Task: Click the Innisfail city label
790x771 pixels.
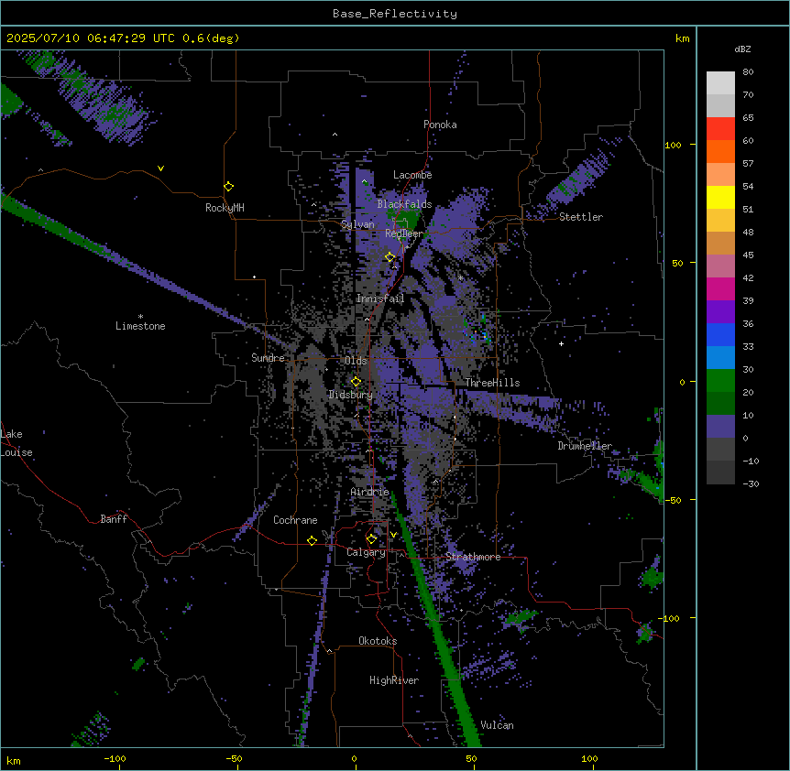Action: point(380,299)
